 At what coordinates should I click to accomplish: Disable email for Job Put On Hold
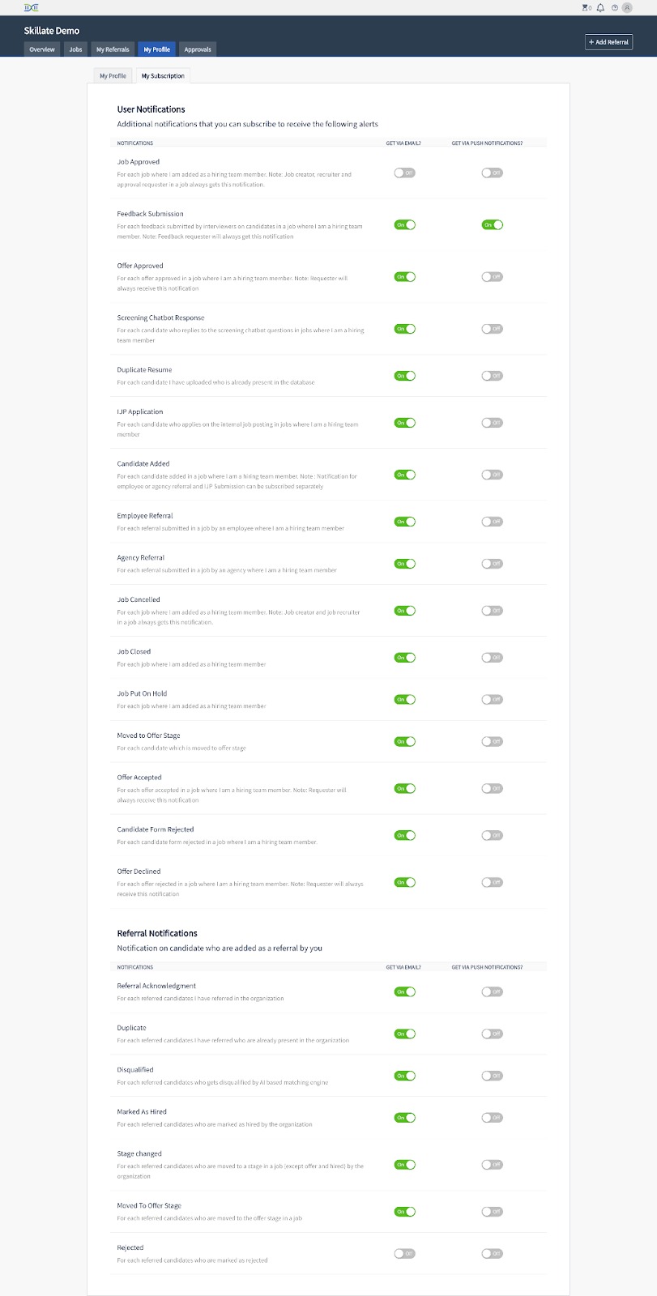(x=404, y=699)
